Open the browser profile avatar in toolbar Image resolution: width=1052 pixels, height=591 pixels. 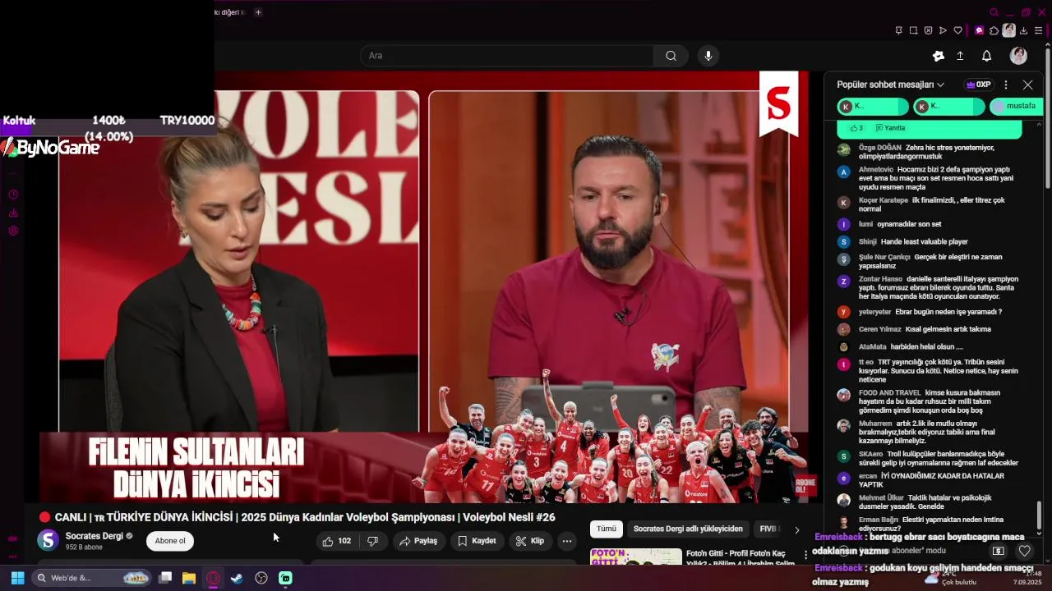pos(1008,30)
